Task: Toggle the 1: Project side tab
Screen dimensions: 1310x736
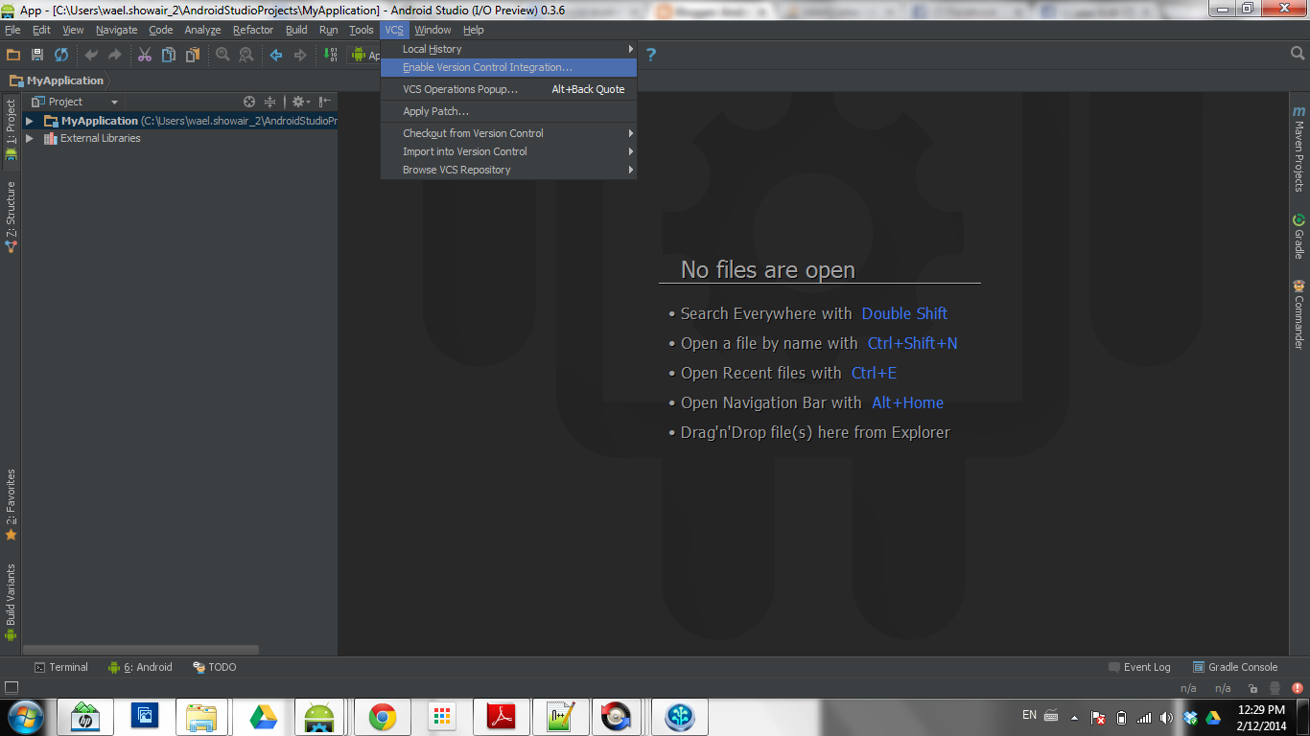Action: click(11, 129)
